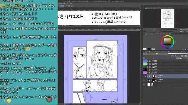Expand the lower unselected frame folder layer
This screenshot has width=188, height=105.
[x=148, y=80]
